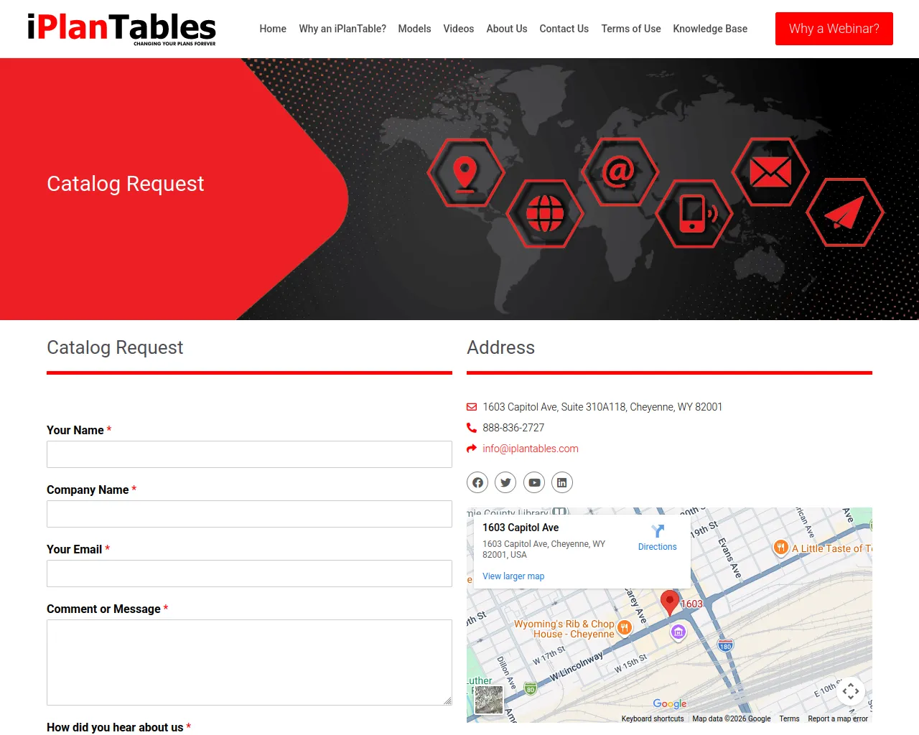Click into the Your Name field
The image size is (919, 735).
tap(249, 454)
